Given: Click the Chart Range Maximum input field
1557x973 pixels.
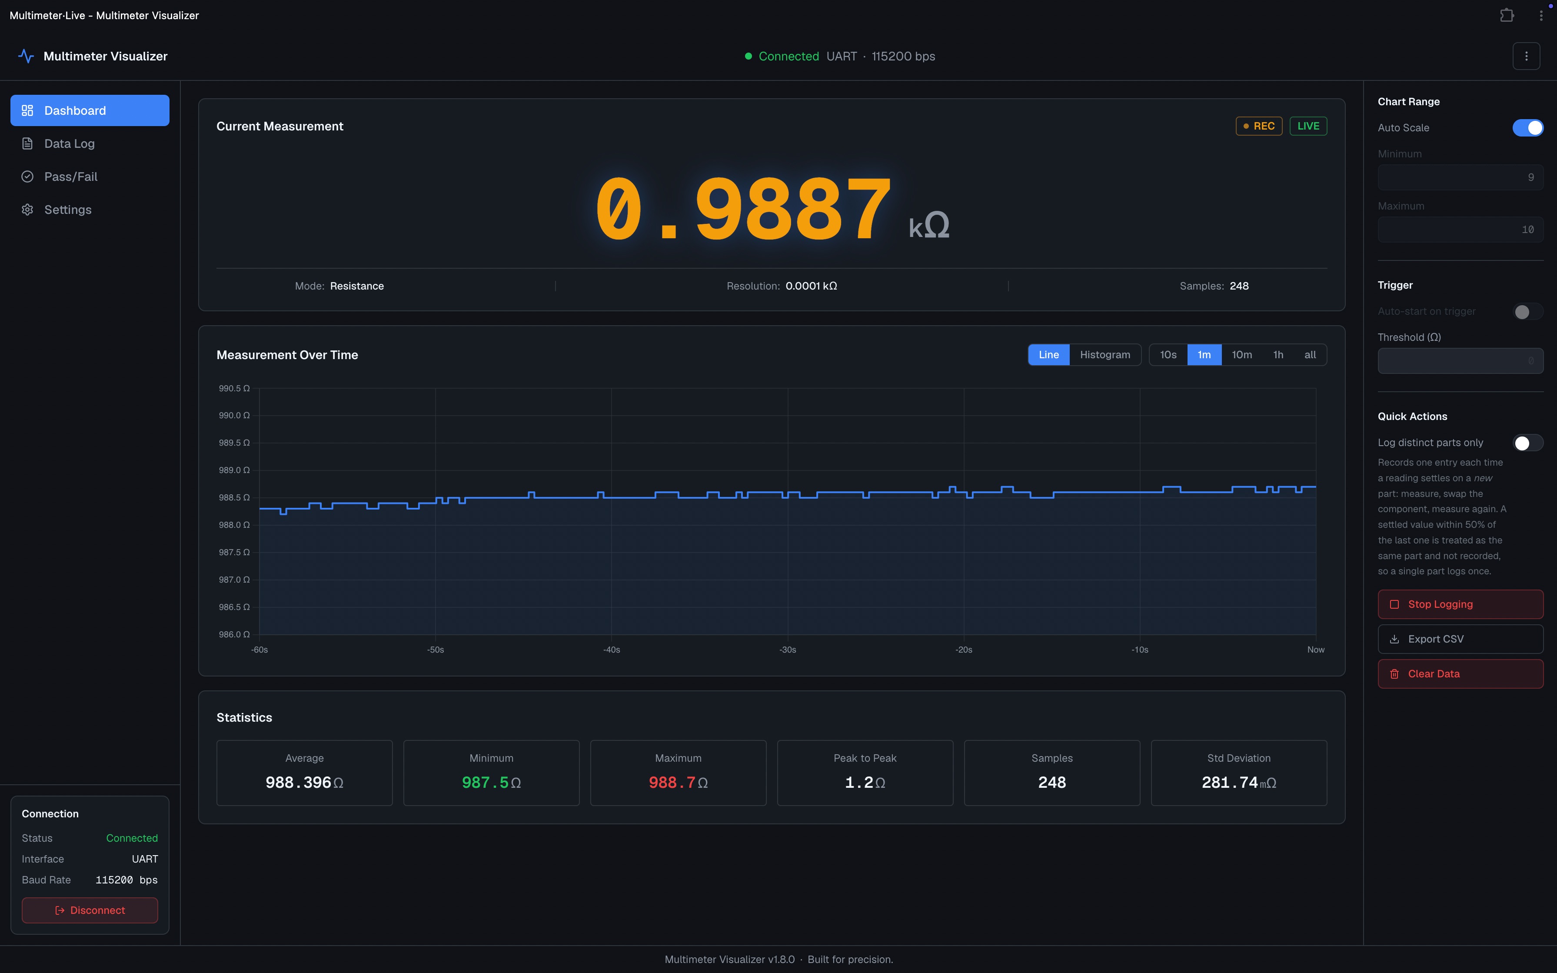Looking at the screenshot, I should click(1461, 229).
